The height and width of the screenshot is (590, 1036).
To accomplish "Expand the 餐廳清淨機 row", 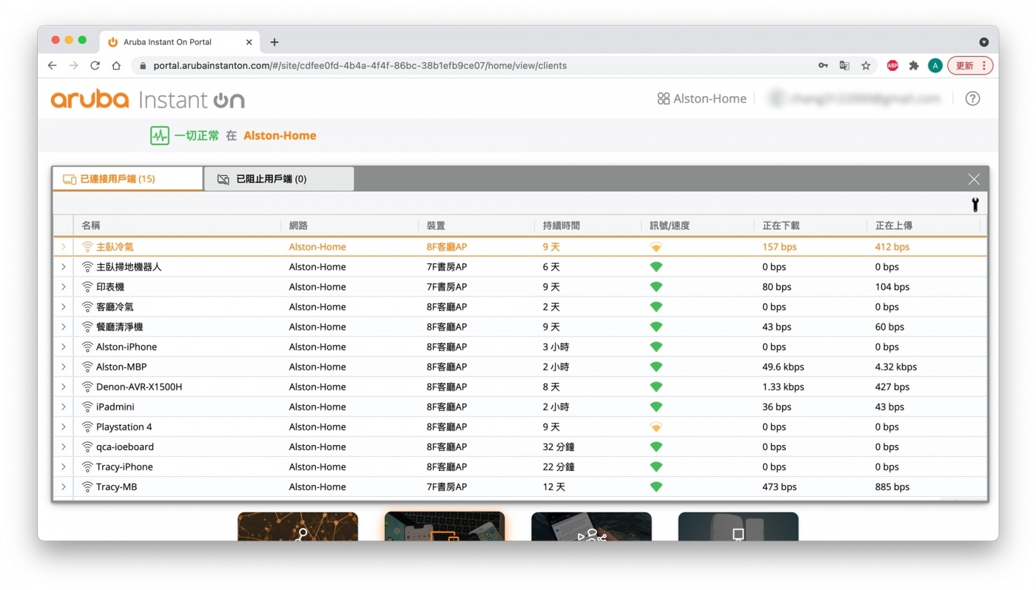I will click(x=64, y=327).
